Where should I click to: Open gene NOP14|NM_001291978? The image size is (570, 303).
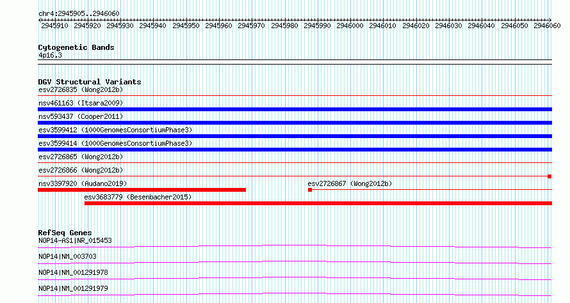click(74, 272)
